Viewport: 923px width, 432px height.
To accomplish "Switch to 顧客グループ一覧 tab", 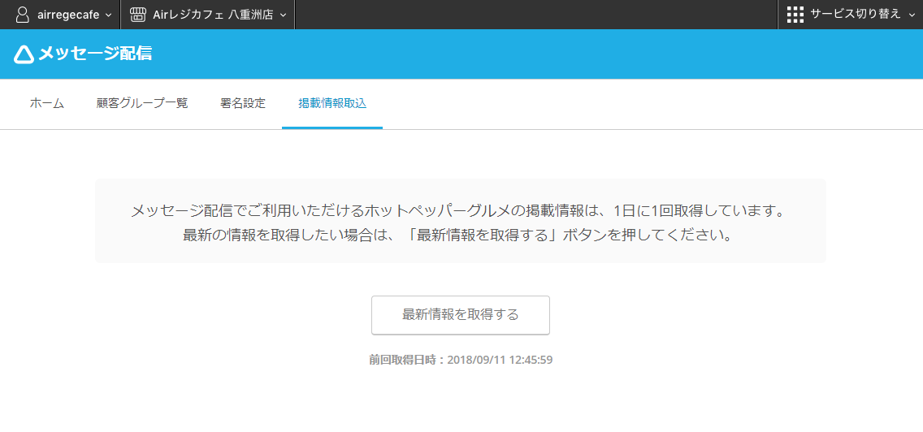I will pos(142,104).
